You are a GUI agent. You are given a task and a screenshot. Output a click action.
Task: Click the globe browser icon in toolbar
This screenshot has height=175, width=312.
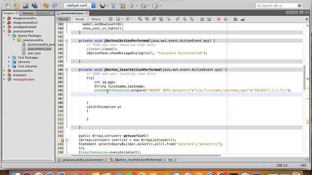pos(102,6)
